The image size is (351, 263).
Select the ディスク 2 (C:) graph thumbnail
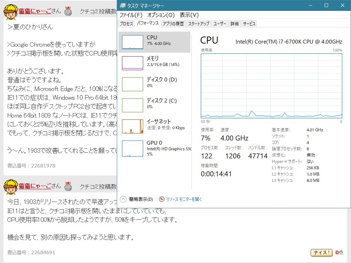[133, 105]
